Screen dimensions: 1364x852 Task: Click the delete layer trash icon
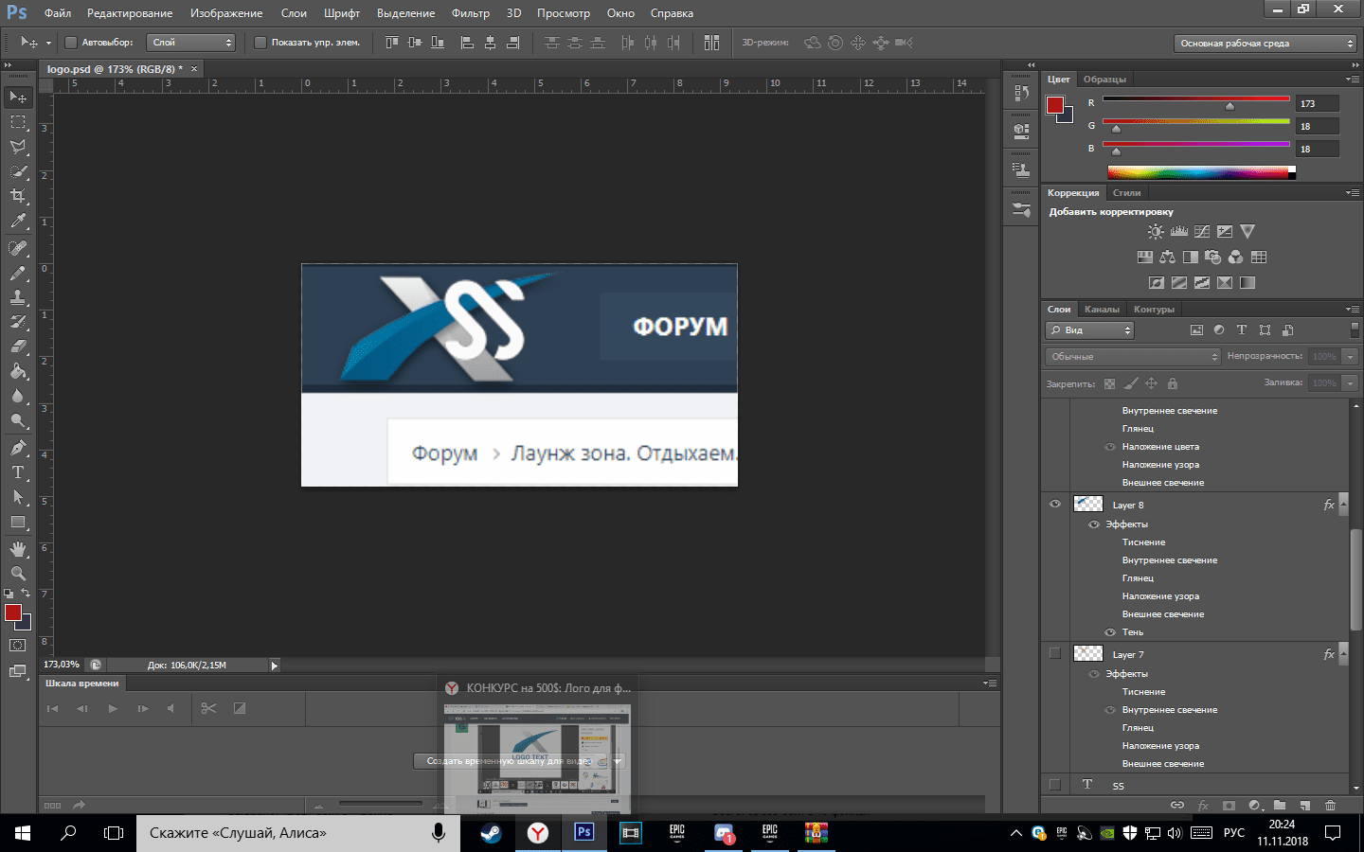pyautogui.click(x=1330, y=806)
